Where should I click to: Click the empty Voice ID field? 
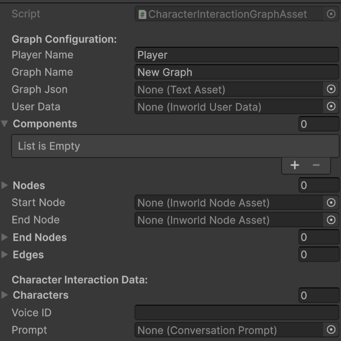(237, 313)
